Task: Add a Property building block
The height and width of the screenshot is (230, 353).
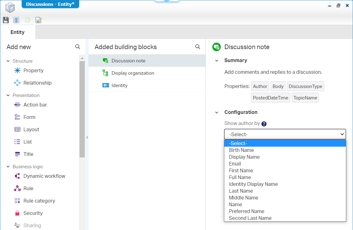Action: 33,70
